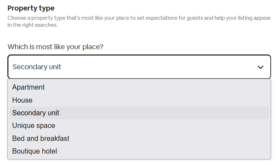The width and height of the screenshot is (276, 162).
Task: Choose the House option
Action: [x=22, y=100]
